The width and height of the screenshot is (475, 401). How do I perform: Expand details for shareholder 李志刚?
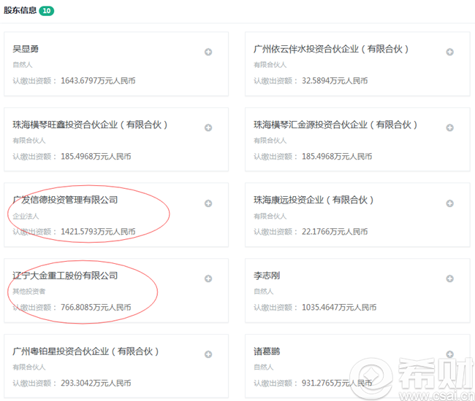pyautogui.click(x=450, y=279)
